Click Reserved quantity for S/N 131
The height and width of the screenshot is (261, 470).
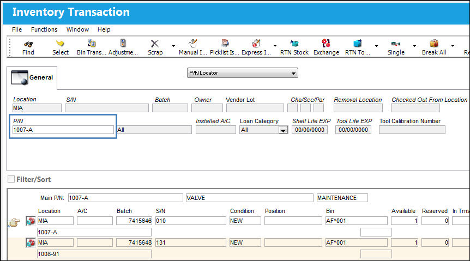pyautogui.click(x=435, y=242)
